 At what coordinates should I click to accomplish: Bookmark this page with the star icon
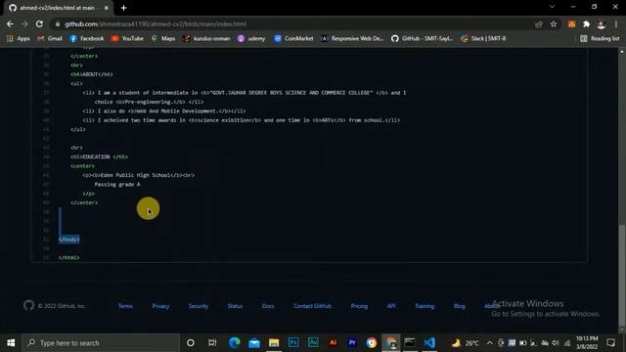[554, 24]
